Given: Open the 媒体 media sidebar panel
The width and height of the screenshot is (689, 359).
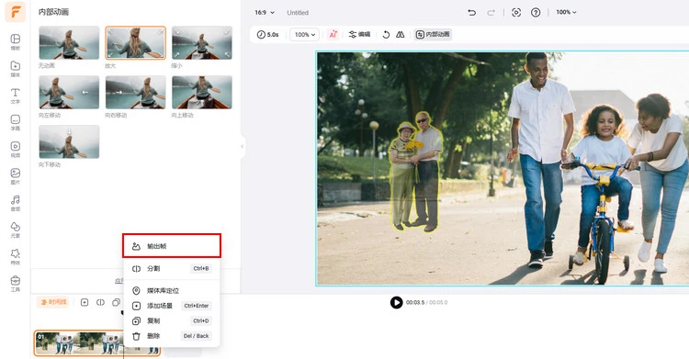Looking at the screenshot, I should (x=16, y=69).
